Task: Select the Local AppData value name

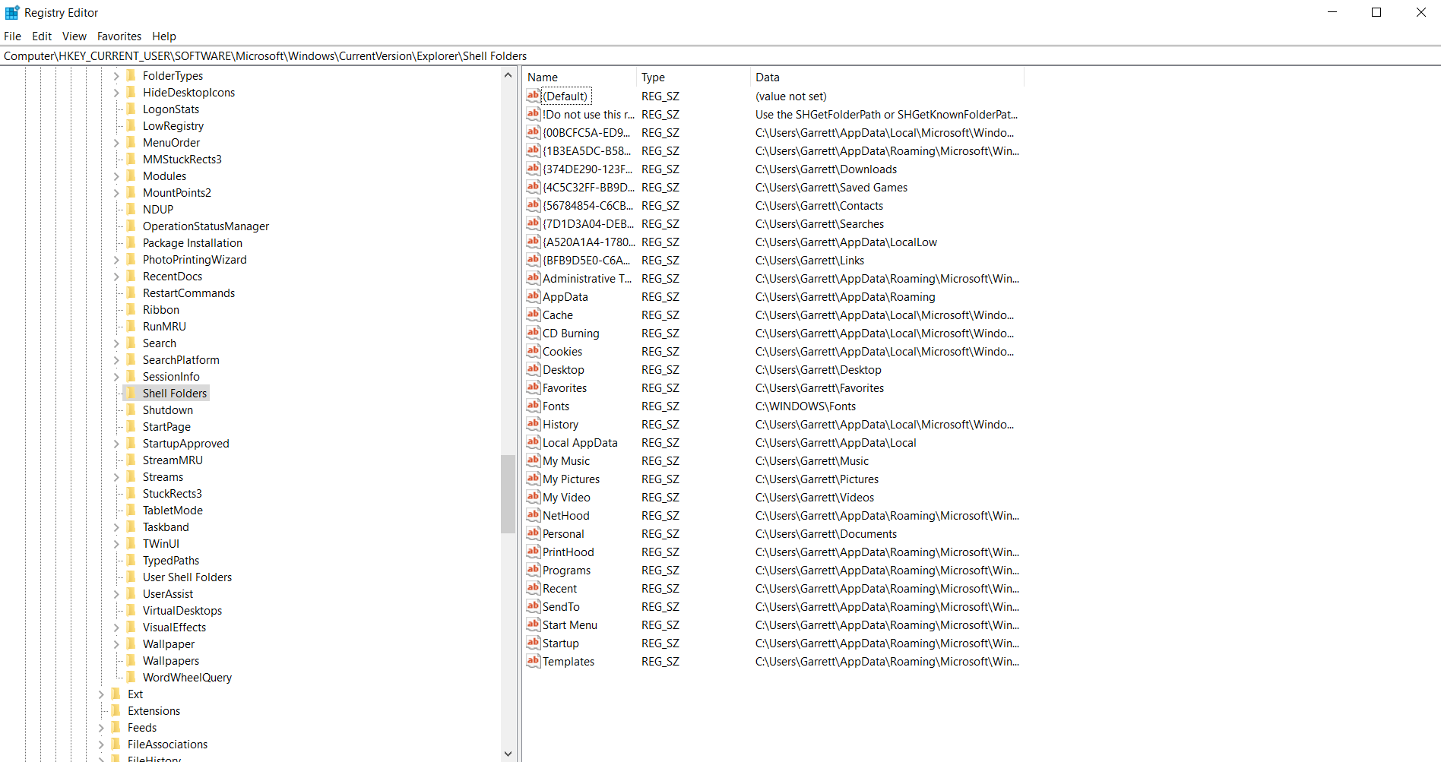Action: 580,443
